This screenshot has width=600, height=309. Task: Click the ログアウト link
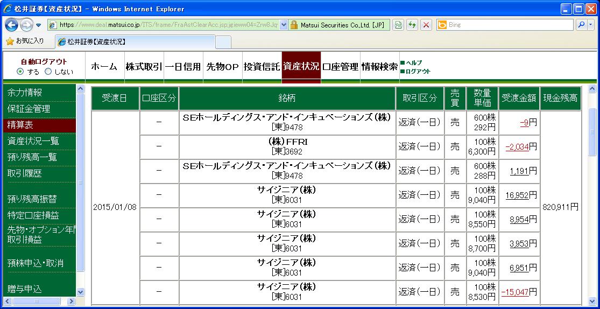pyautogui.click(x=418, y=71)
